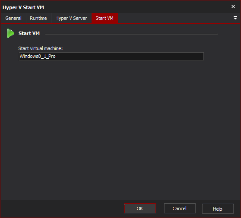
Task: Activate the Start VM tab
Action: pos(105,18)
